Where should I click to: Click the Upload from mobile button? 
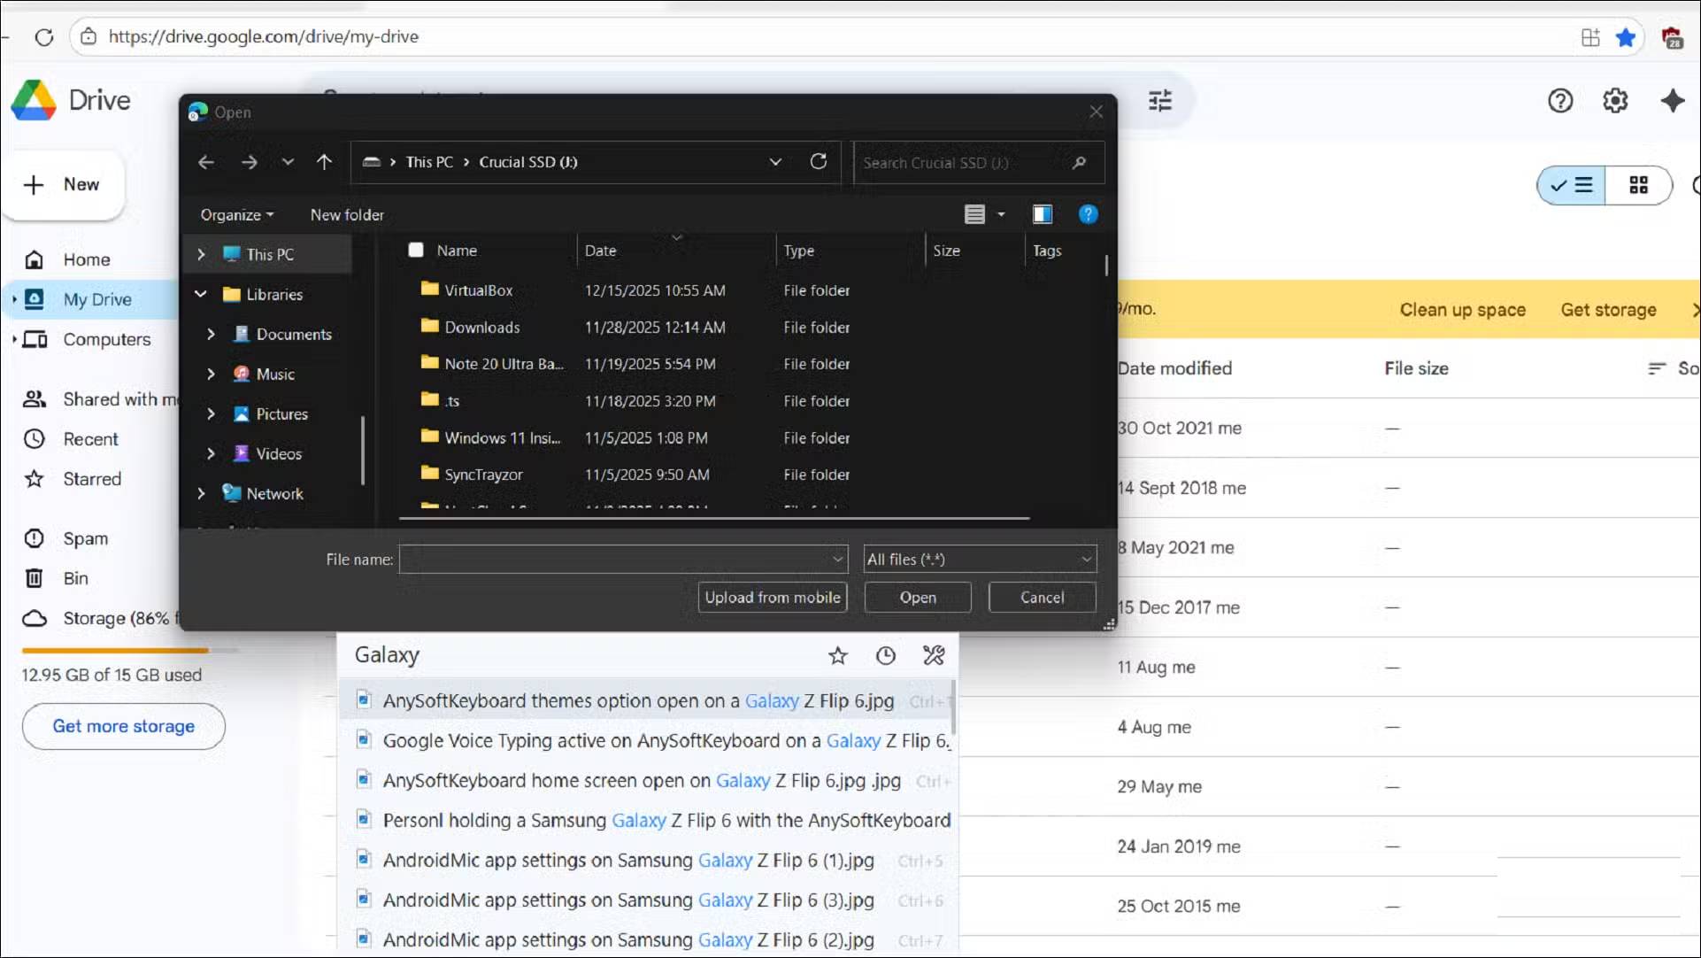click(x=772, y=598)
